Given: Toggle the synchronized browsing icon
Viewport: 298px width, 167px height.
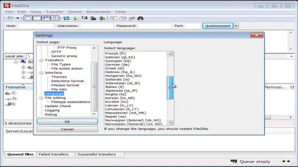Looking at the screenshot, I should [x=131, y=18].
